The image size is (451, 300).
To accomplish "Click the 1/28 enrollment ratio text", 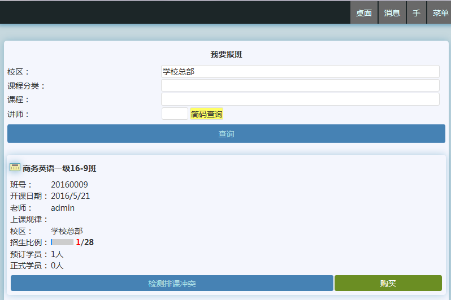I will 85,242.
